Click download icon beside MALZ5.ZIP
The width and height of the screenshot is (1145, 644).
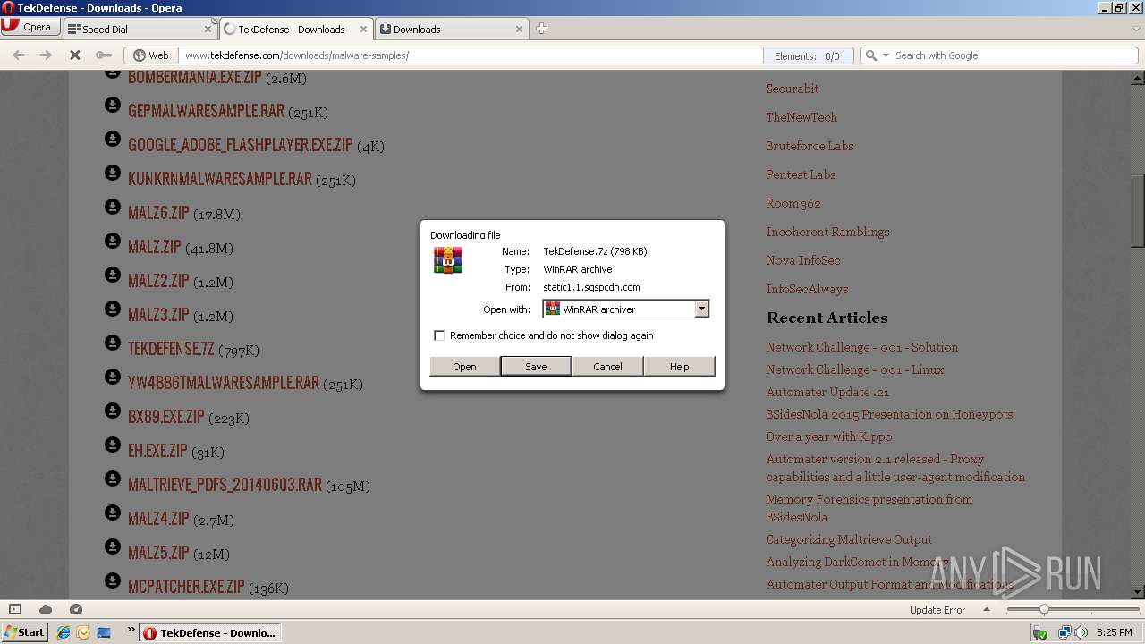113,547
